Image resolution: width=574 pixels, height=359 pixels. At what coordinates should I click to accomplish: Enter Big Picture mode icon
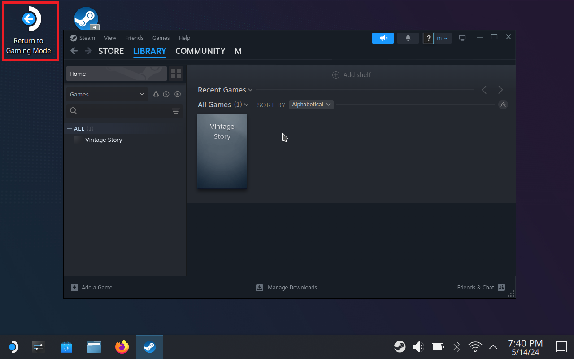[x=462, y=38]
